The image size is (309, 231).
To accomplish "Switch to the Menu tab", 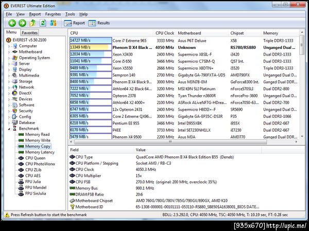I will pyautogui.click(x=11, y=32).
